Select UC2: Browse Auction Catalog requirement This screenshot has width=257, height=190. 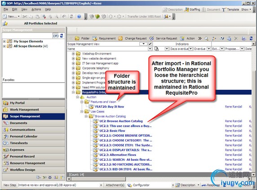121,121
